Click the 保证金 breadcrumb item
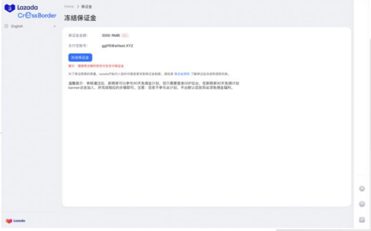Image resolution: width=371 pixels, height=231 pixels. pyautogui.click(x=87, y=7)
